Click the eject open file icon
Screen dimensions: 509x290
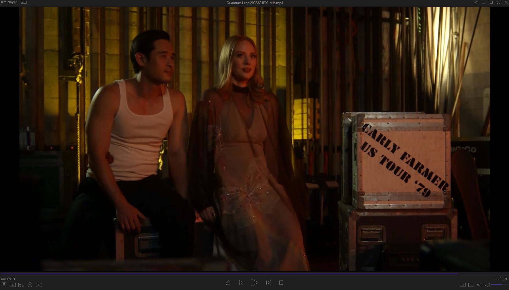228,283
